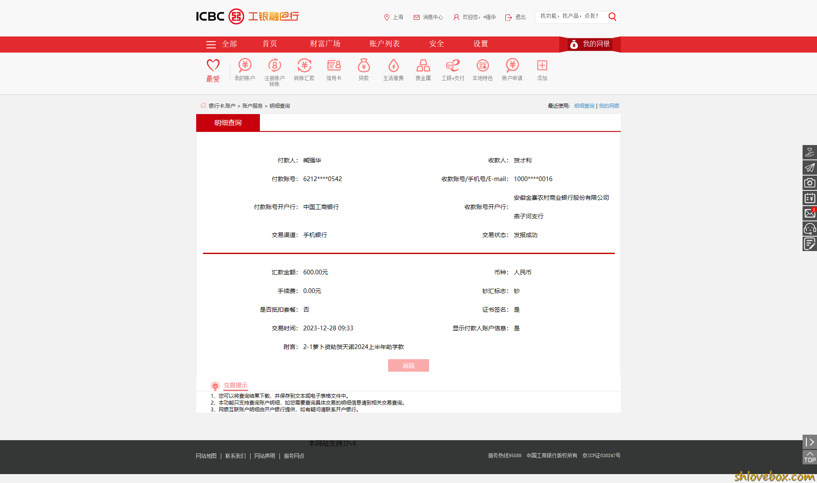Click the ICBC logo
The height and width of the screenshot is (483, 817).
[248, 17]
